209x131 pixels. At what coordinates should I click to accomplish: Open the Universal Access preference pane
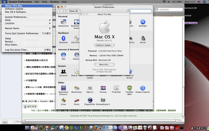(x=129, y=74)
